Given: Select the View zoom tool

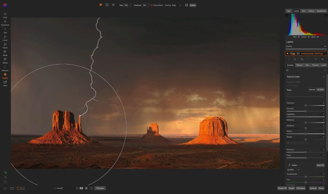Looking at the screenshot, I should (x=5, y=83).
